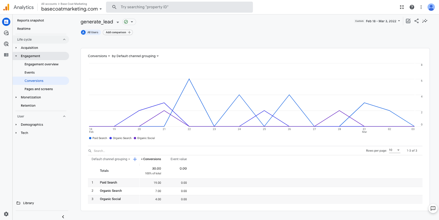This screenshot has width=439, height=220.
Task: Click the Organic Search table row
Action: pos(255,191)
